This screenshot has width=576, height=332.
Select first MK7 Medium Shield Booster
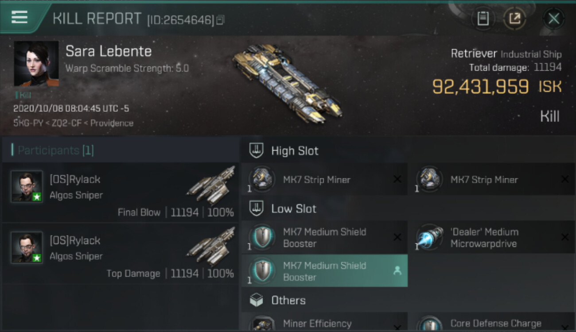tap(324, 237)
